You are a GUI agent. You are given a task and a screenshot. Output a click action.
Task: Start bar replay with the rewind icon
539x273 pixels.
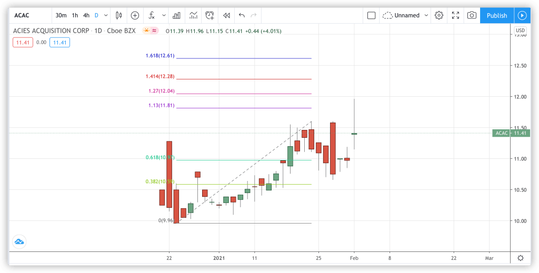click(226, 15)
